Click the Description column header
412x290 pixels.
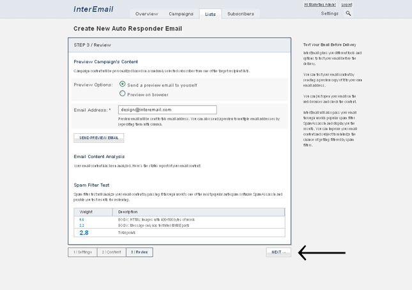[x=128, y=212]
